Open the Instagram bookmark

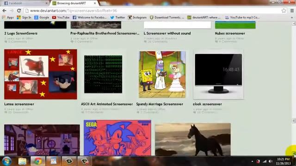(x=137, y=18)
